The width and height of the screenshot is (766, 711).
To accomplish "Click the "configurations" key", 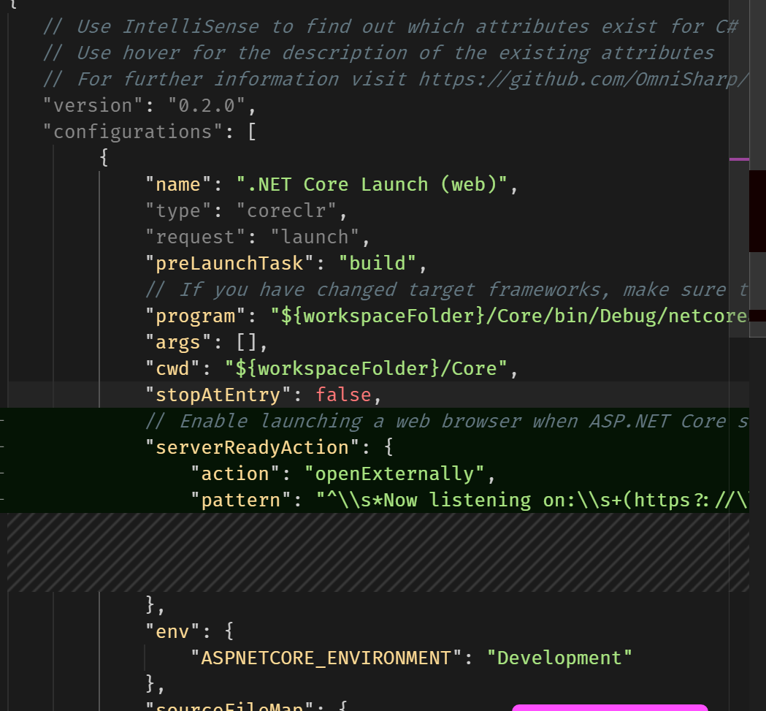I will pyautogui.click(x=133, y=132).
